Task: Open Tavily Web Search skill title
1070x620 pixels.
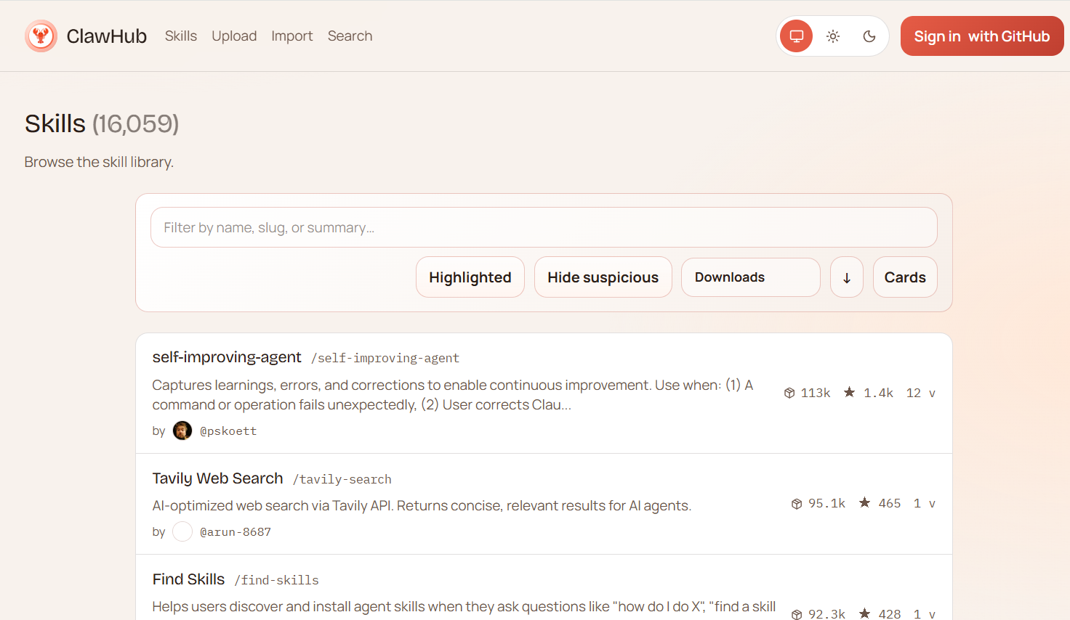Action: (x=218, y=478)
